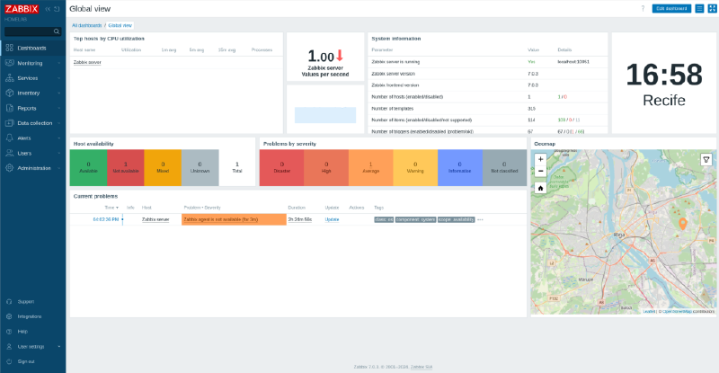Zoom in on the Geomap
Image resolution: width=719 pixels, height=373 pixels.
[x=540, y=159]
